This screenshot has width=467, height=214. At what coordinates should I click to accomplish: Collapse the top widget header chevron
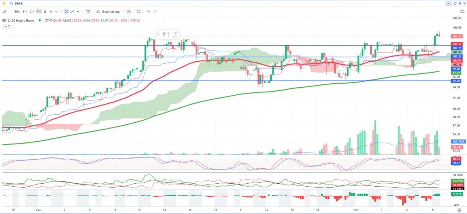(449, 3)
